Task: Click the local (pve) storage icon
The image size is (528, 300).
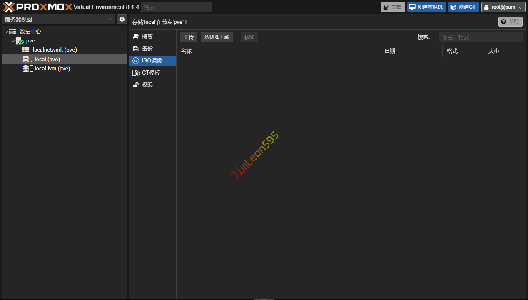Action: pos(26,60)
